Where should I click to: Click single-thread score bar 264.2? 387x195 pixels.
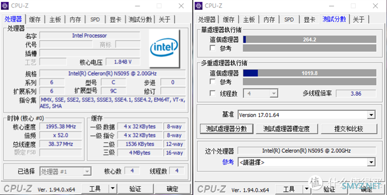(x=310, y=39)
